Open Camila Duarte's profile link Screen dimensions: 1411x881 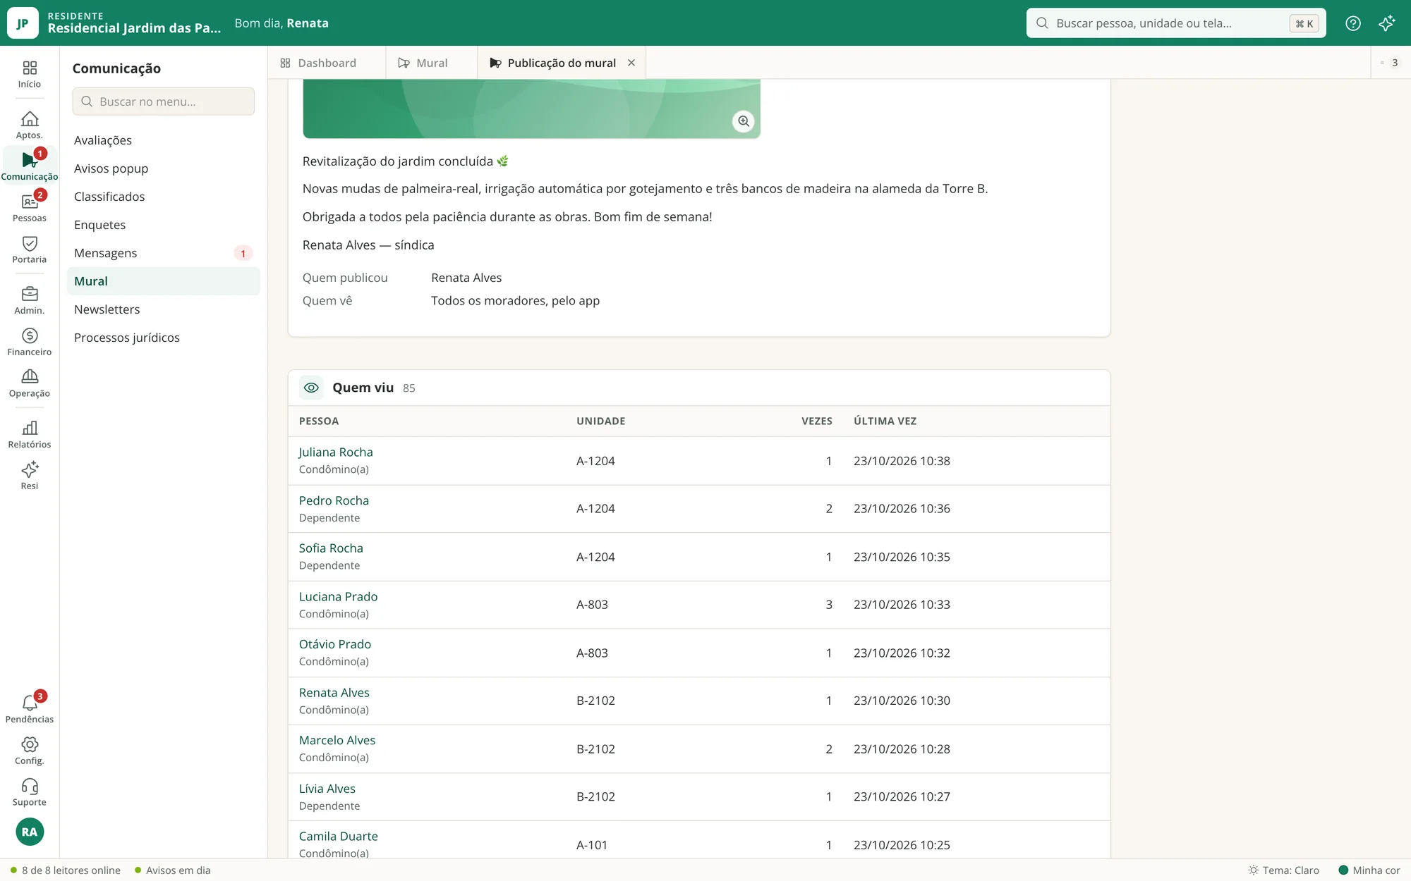[x=338, y=836]
